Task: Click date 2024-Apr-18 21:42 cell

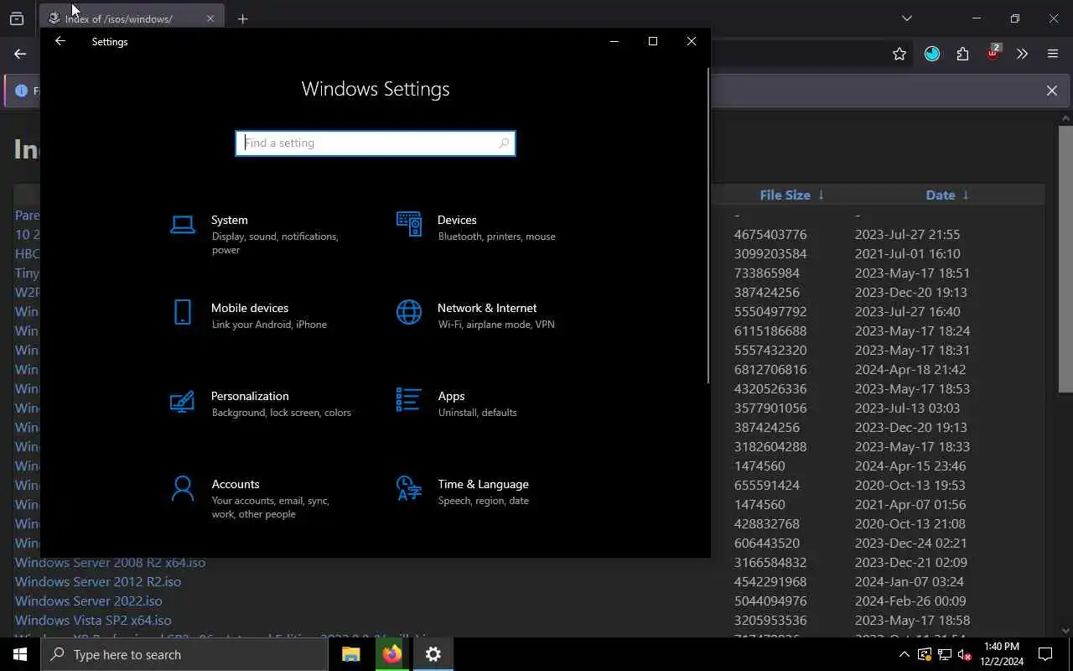Action: (910, 369)
